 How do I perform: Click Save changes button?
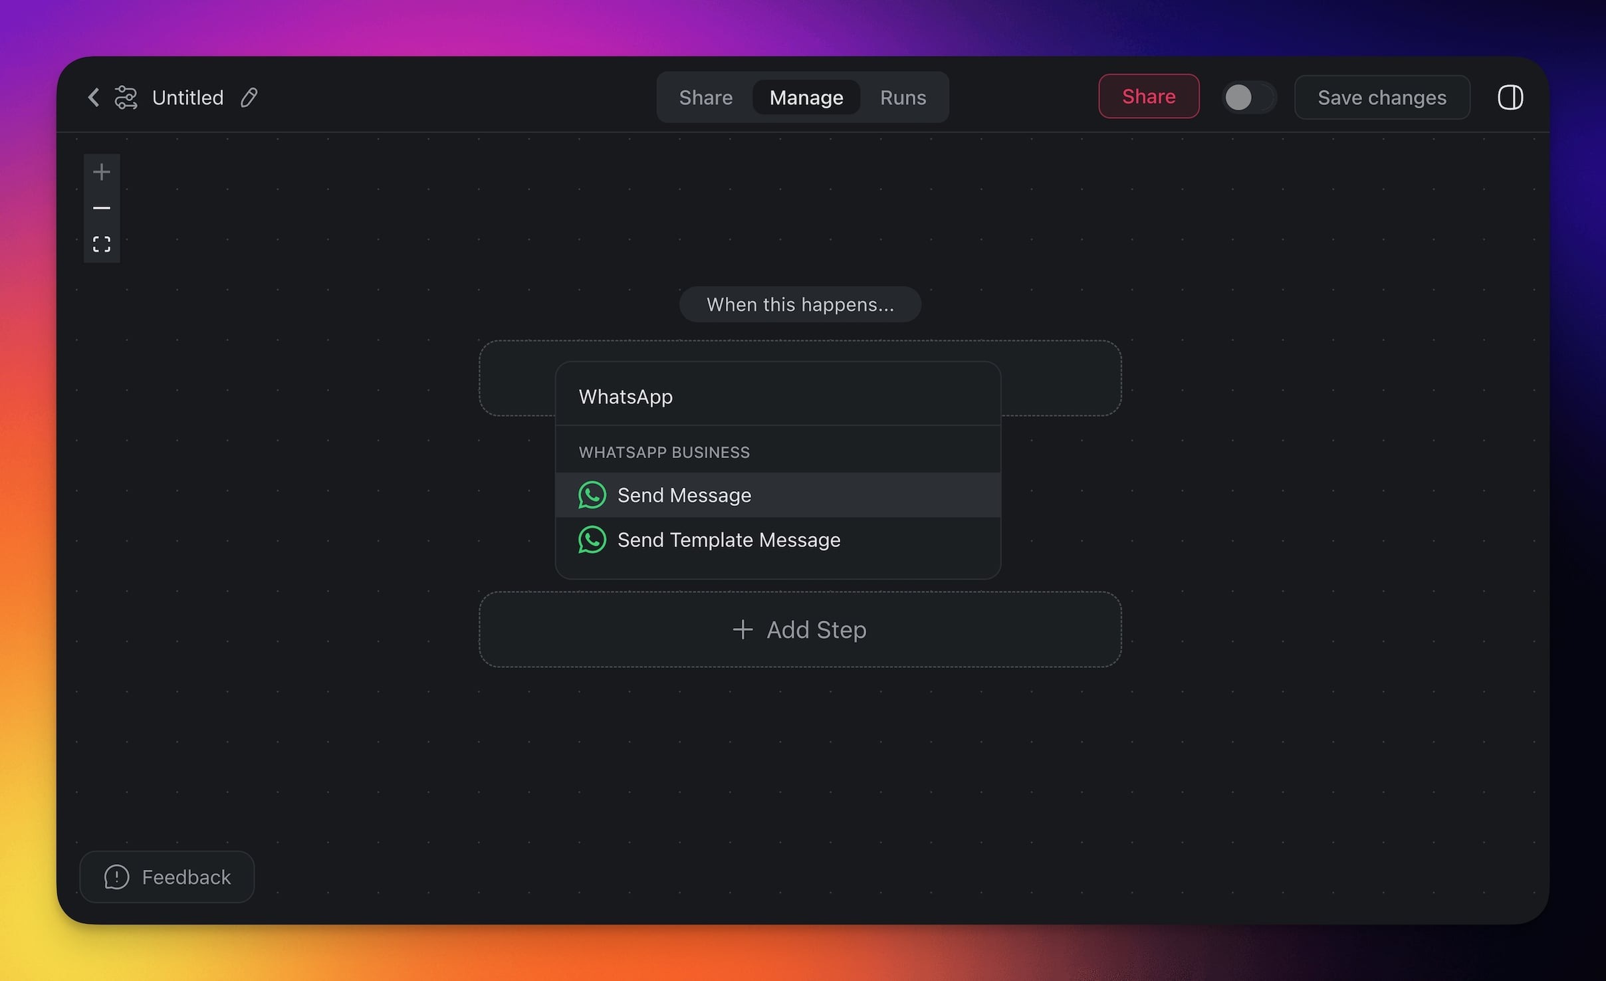point(1381,98)
